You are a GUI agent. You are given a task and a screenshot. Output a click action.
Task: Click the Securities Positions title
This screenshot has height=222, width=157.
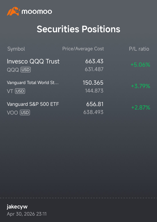[78, 29]
